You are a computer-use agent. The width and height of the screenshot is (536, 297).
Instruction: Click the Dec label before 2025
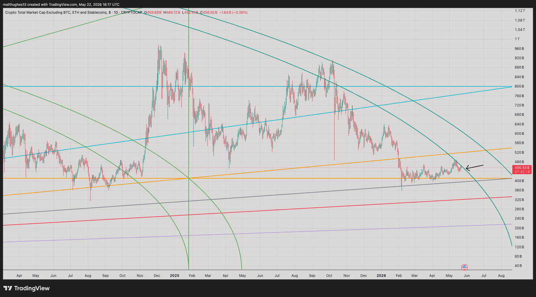tap(156, 276)
